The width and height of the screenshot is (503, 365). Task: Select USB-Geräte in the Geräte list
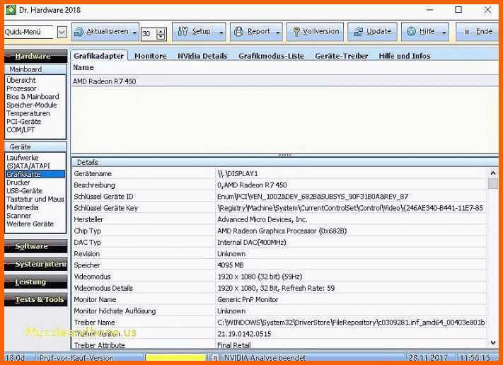[x=24, y=191]
